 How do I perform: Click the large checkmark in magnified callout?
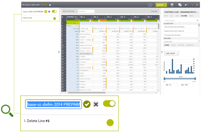click(87, 104)
